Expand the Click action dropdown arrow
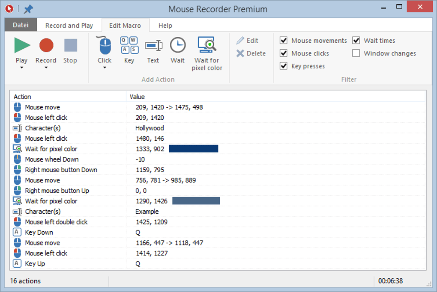The image size is (437, 292). 105,68
